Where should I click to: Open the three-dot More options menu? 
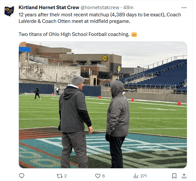(185, 7)
